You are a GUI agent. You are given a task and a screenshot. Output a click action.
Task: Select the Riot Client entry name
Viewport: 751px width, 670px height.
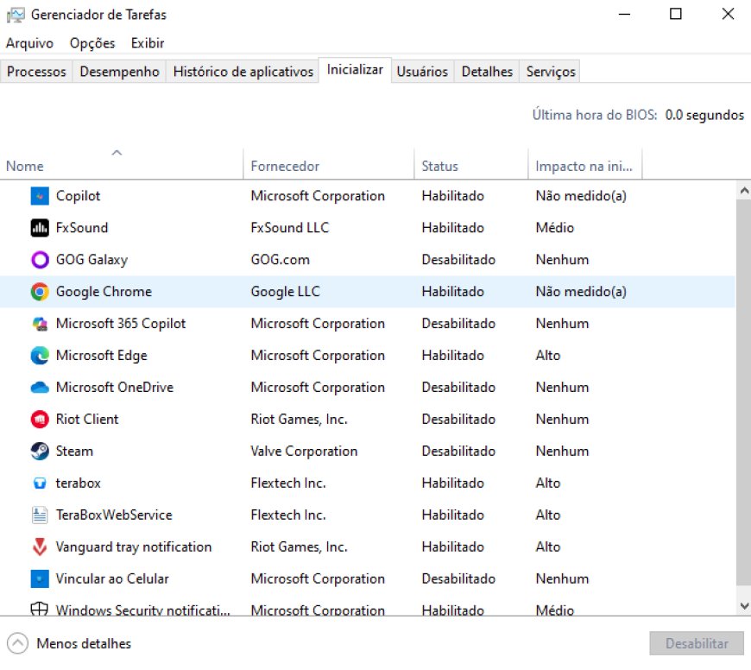(x=87, y=420)
